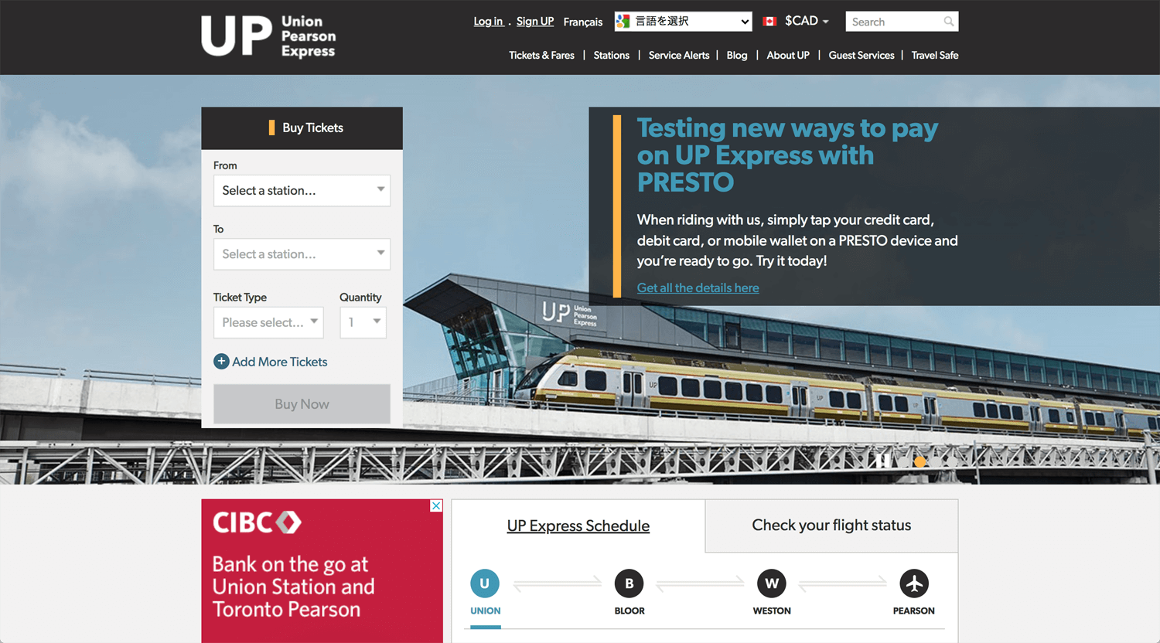Screen dimensions: 1160x643
Task: Select the Bloor station circle icon
Action: 629,583
